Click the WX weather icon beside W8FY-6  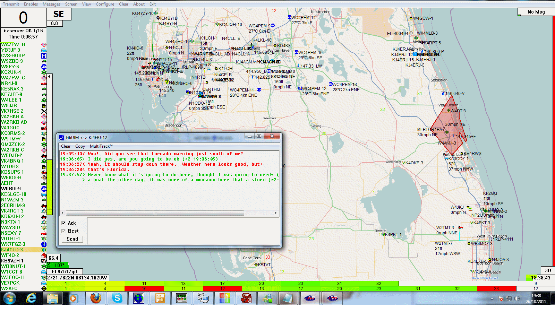[x=44, y=67]
